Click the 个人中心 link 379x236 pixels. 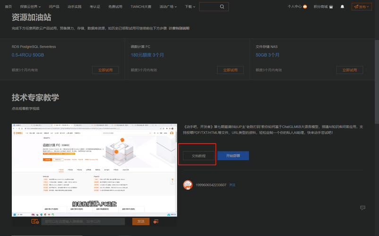click(294, 7)
